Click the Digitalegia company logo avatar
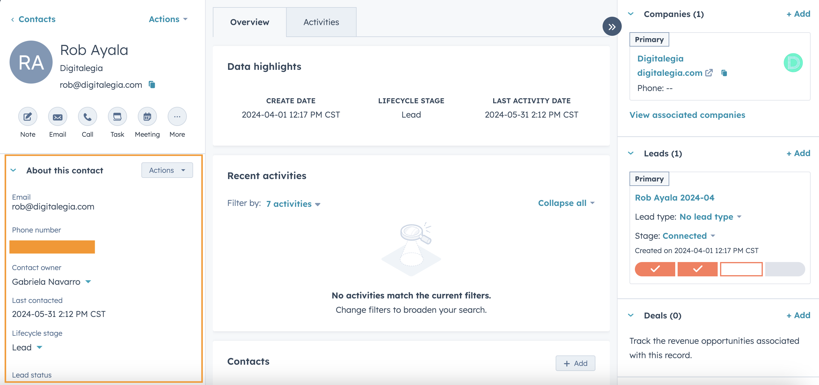 [x=793, y=63]
